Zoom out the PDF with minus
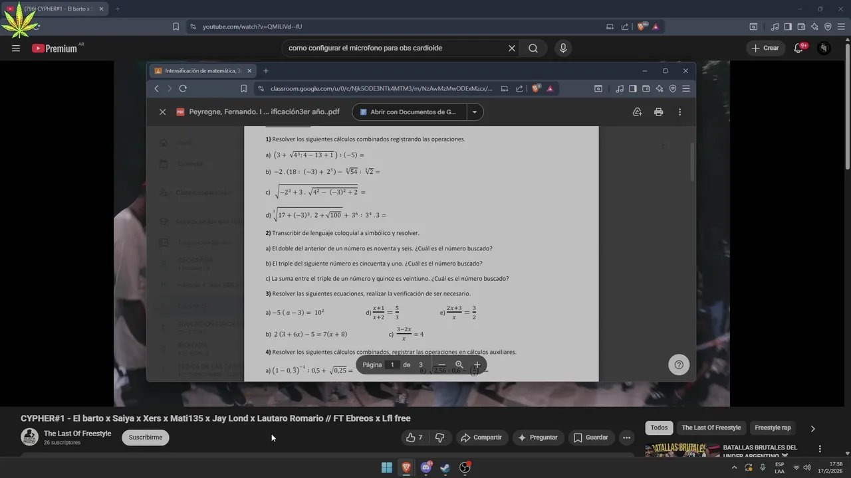The width and height of the screenshot is (851, 478). click(441, 364)
